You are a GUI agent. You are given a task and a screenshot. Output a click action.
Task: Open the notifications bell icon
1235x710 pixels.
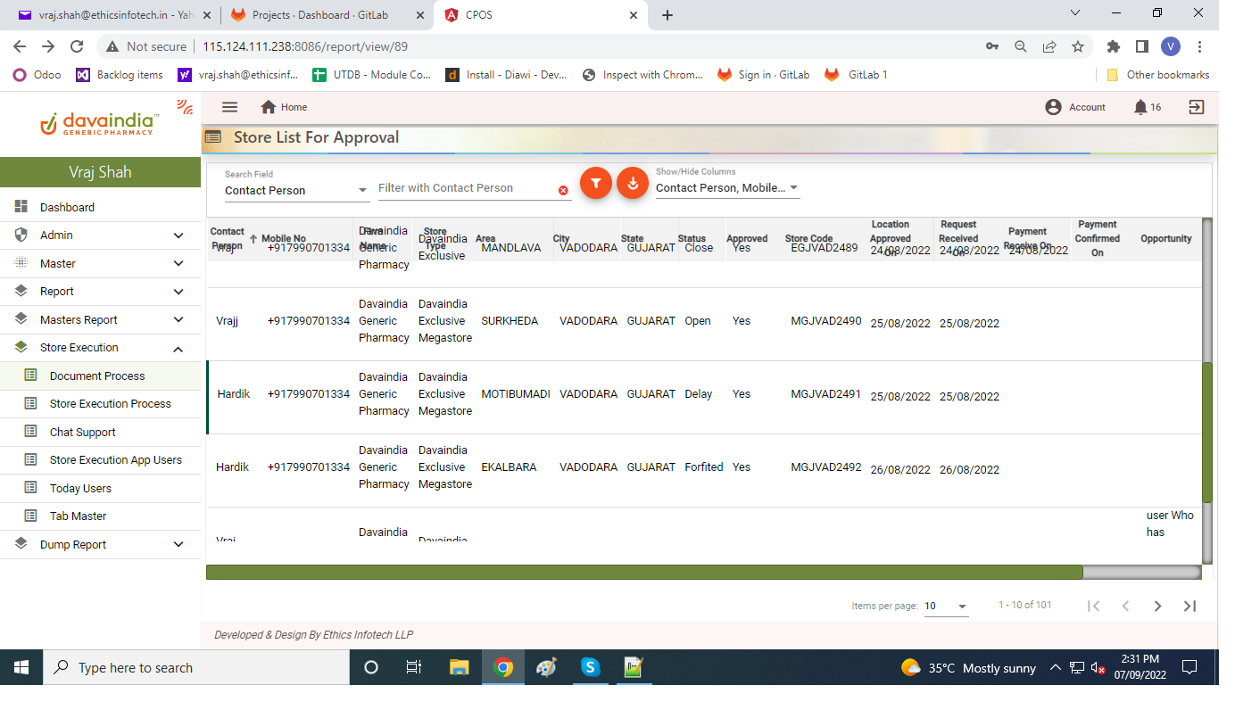click(1140, 107)
